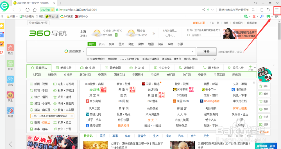Collapse the left sidebar with bottom arrow
The height and width of the screenshot is (149, 281).
click(x=10, y=144)
